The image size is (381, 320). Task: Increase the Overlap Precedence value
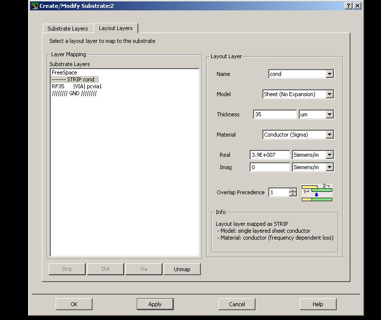[x=292, y=190]
